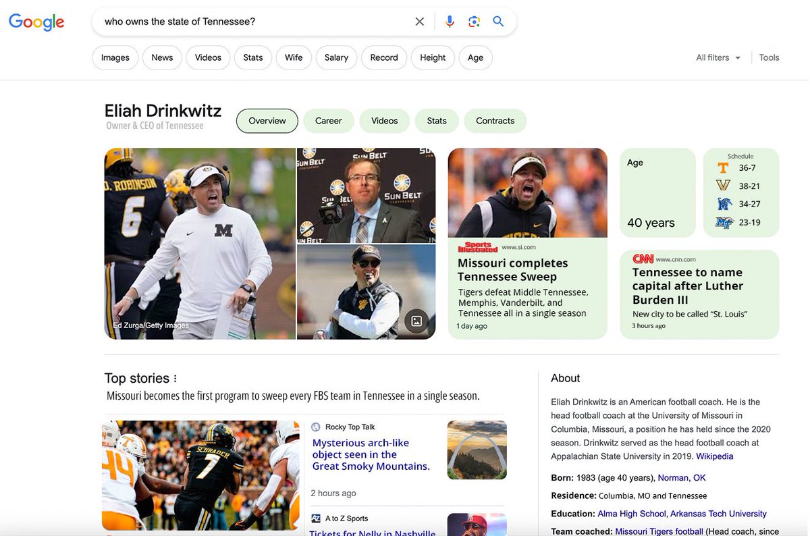Open image gallery icon on photo collage
810x536 pixels.
pyautogui.click(x=416, y=321)
